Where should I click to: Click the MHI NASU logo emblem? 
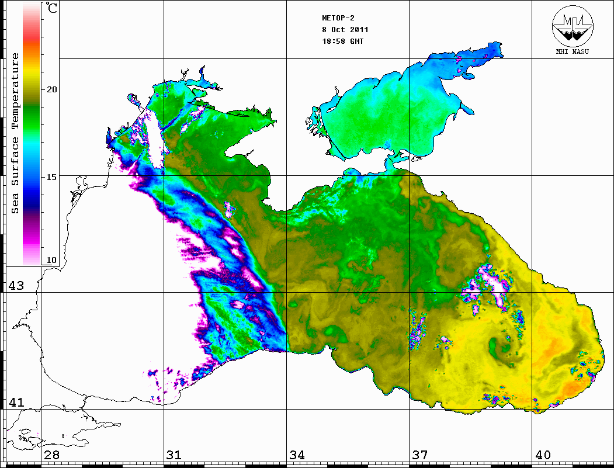[x=573, y=26]
